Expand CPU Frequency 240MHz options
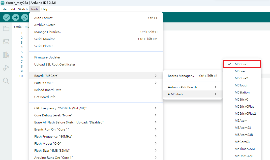 96,108
